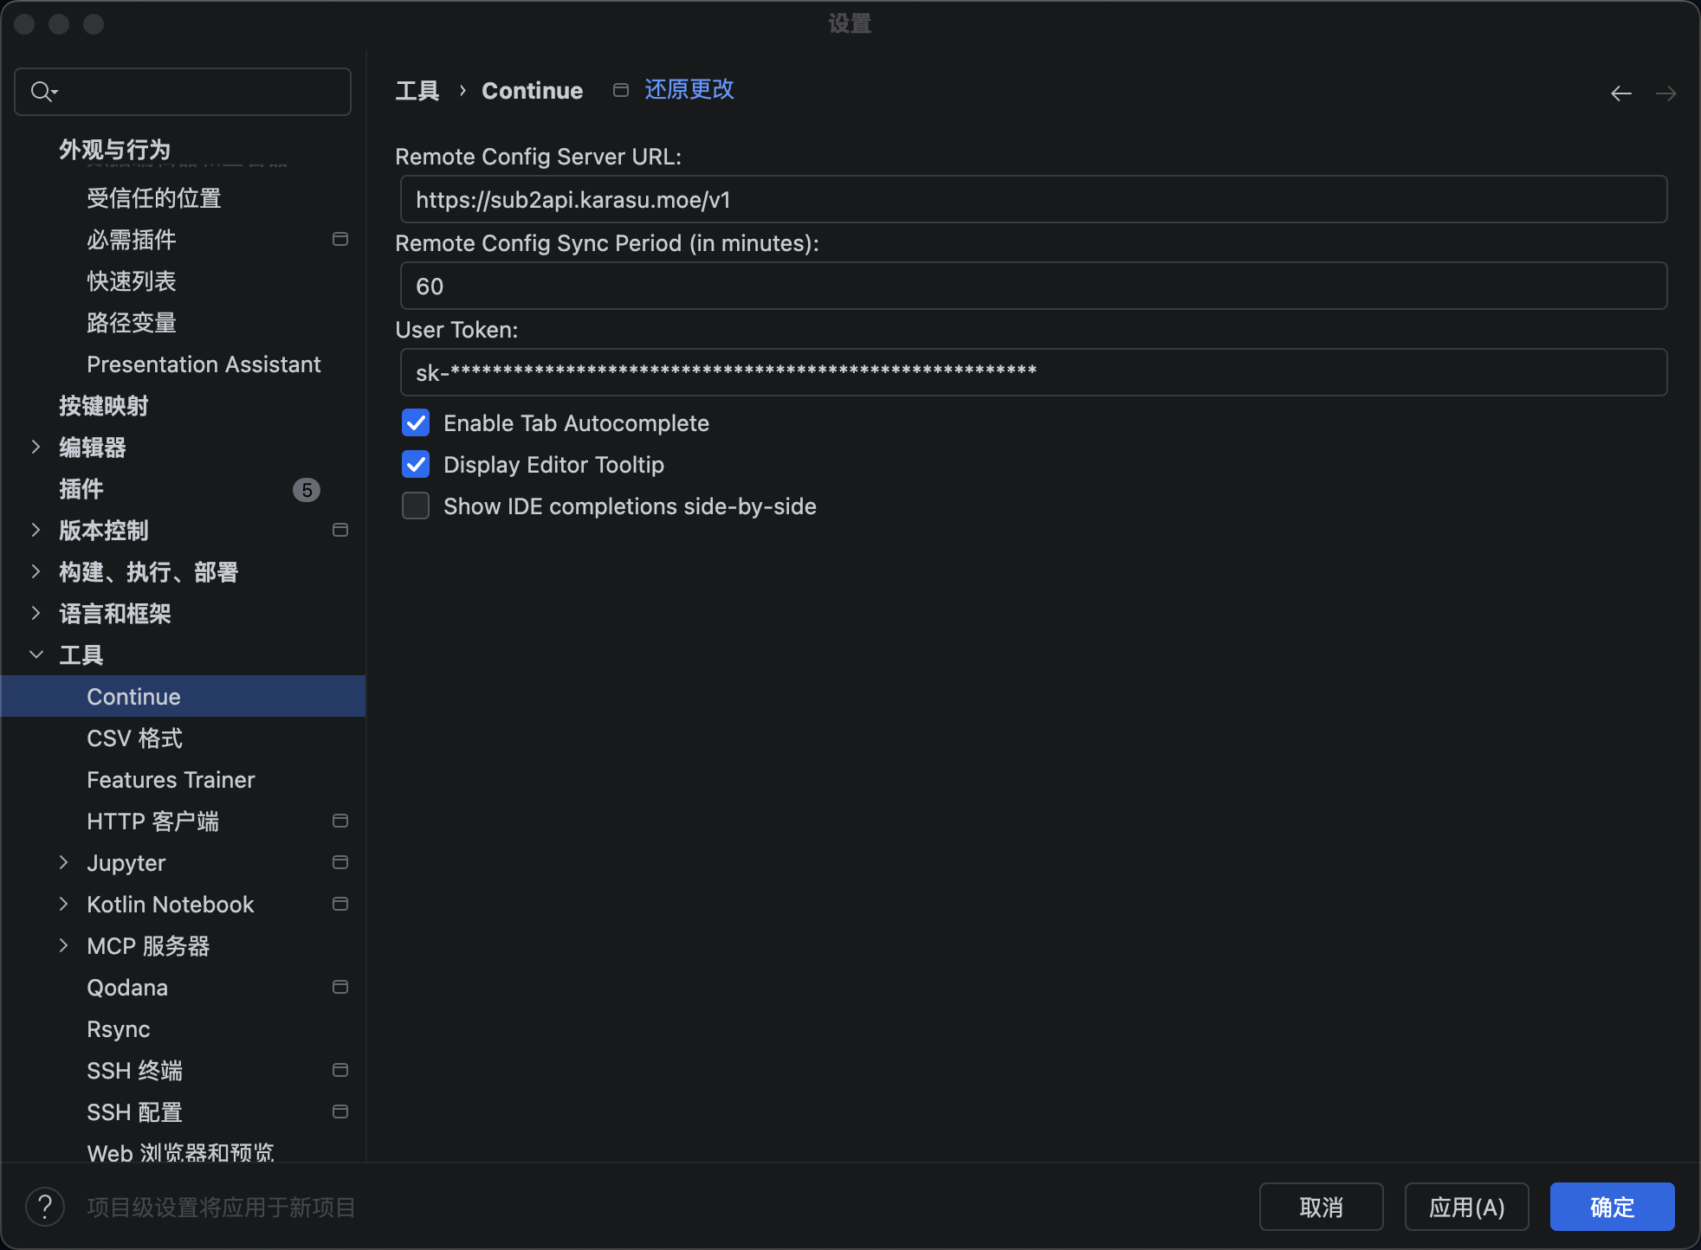Expand the Kotlin Notebook node

pos(64,904)
